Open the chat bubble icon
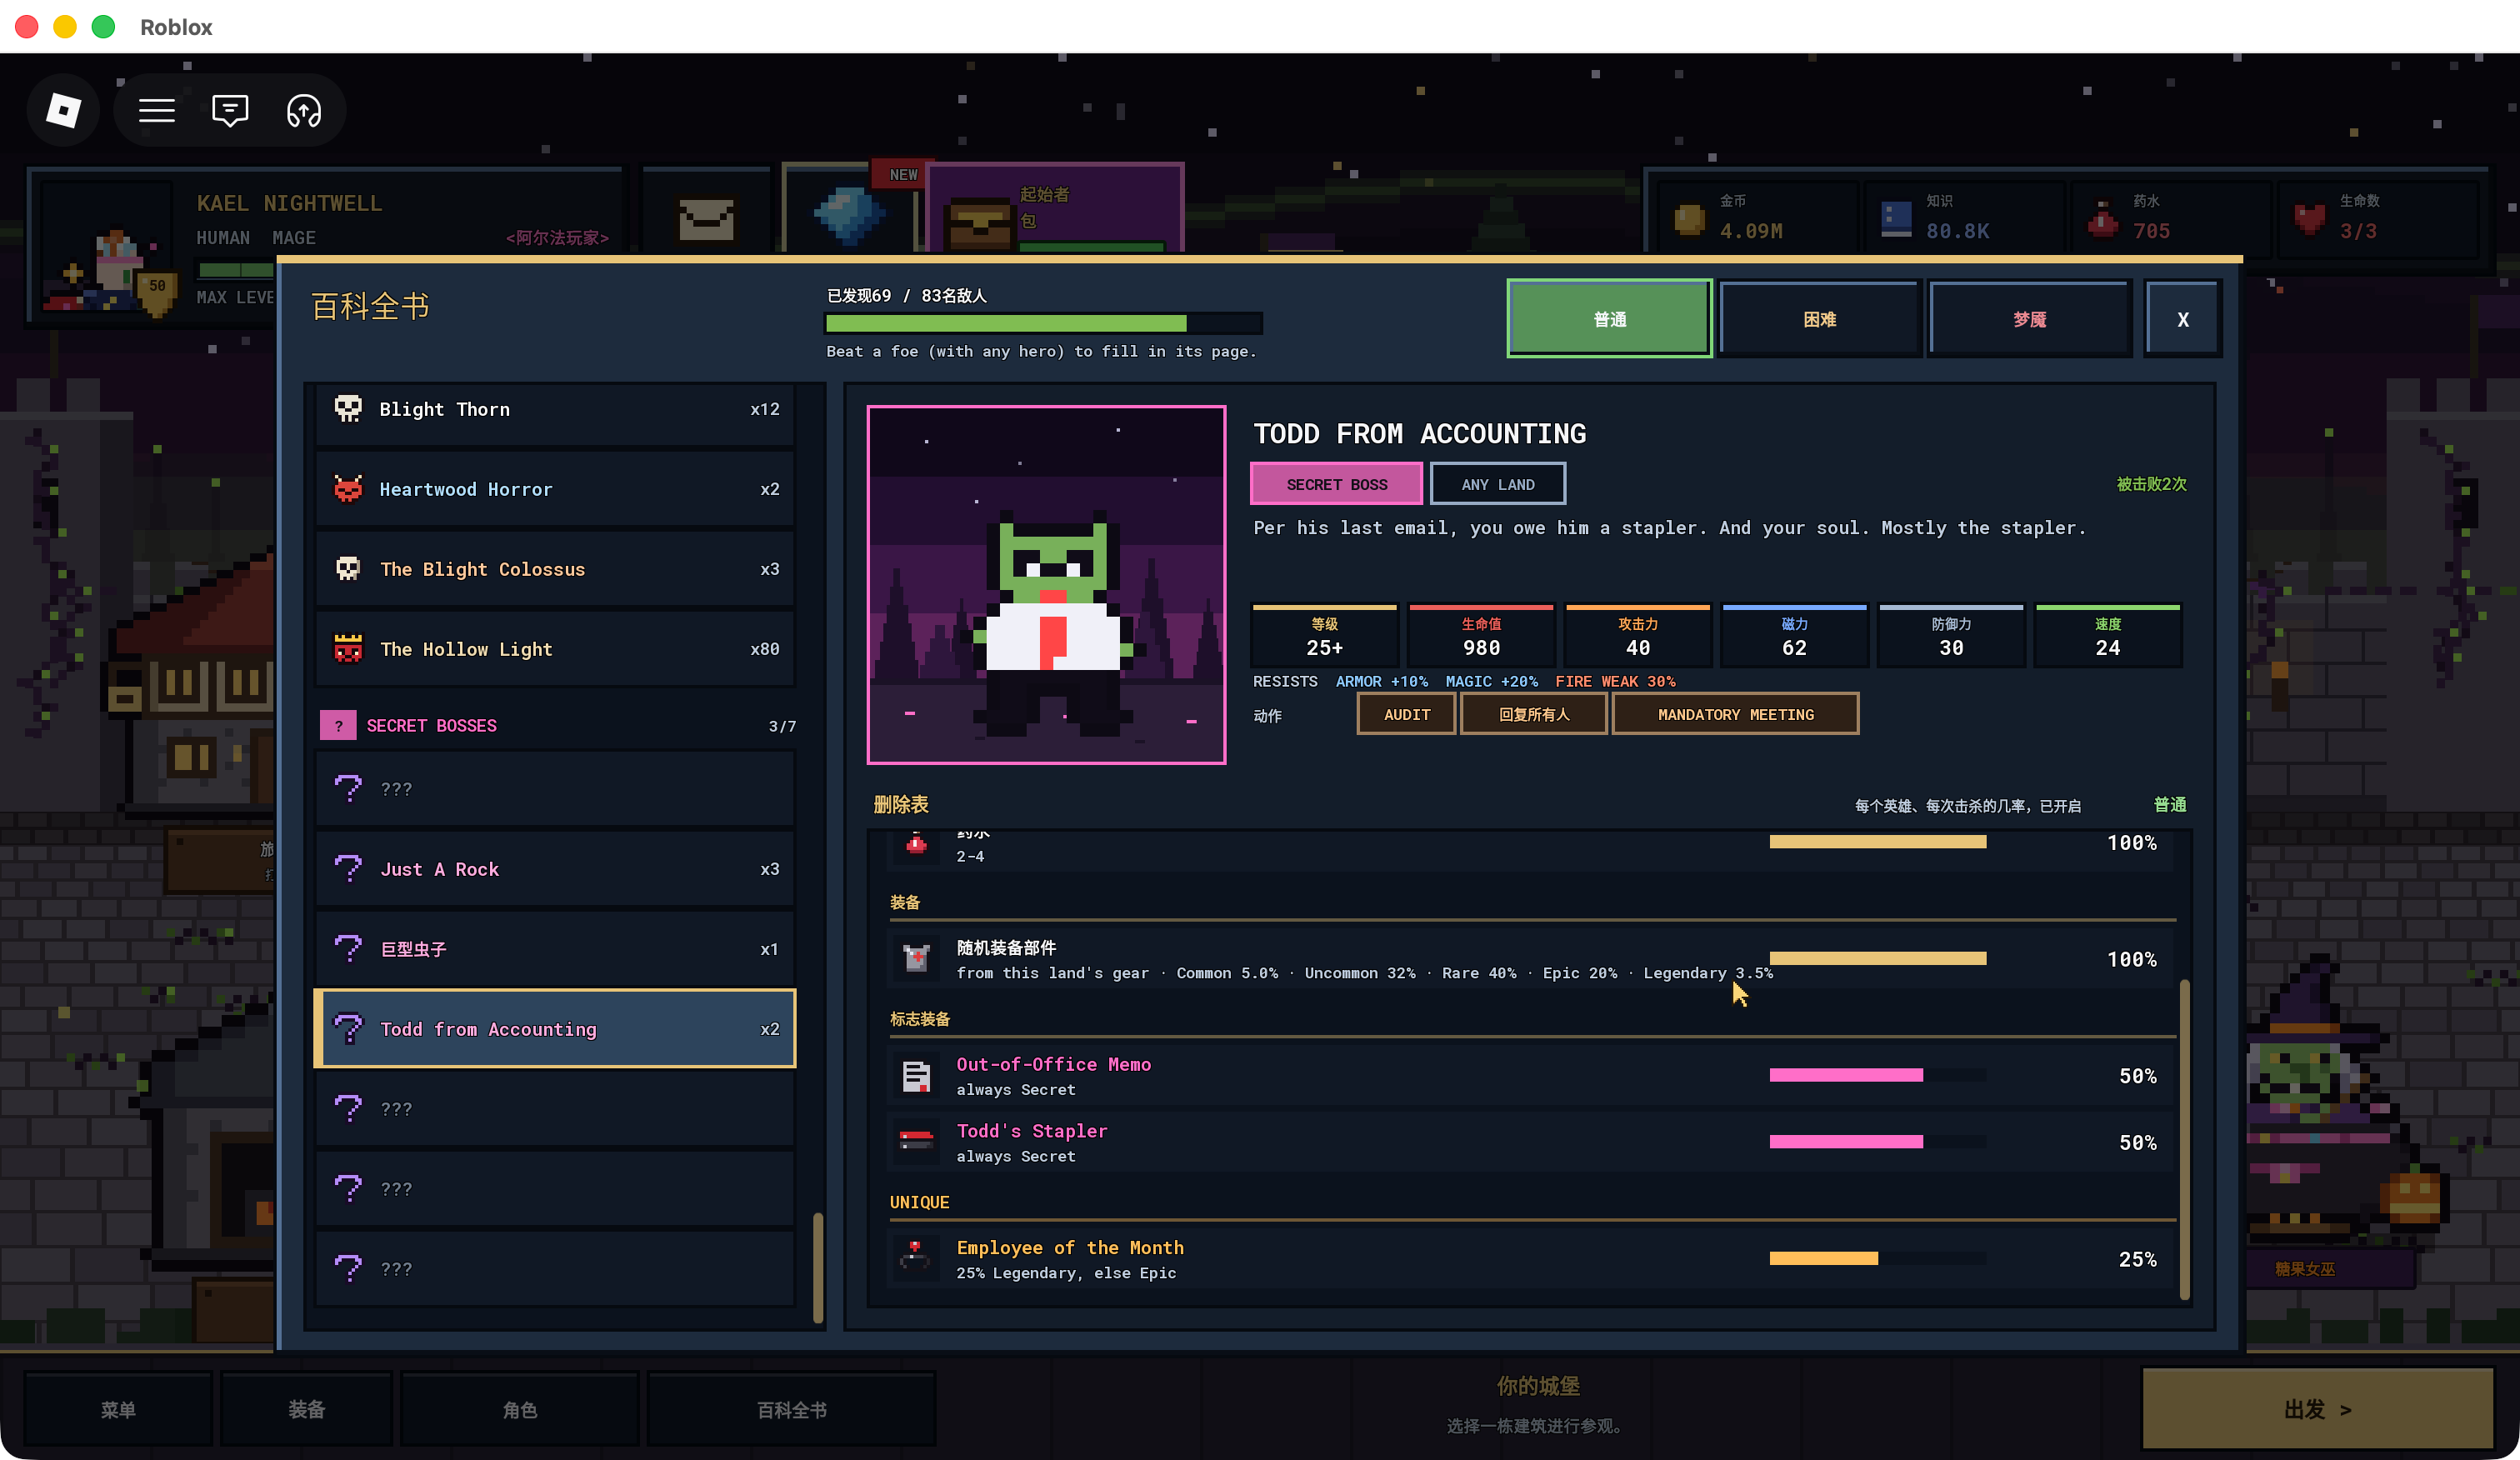Image resolution: width=2520 pixels, height=1460 pixels. [230, 110]
